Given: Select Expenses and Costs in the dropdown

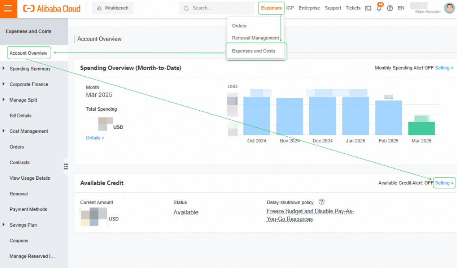Looking at the screenshot, I should [254, 51].
